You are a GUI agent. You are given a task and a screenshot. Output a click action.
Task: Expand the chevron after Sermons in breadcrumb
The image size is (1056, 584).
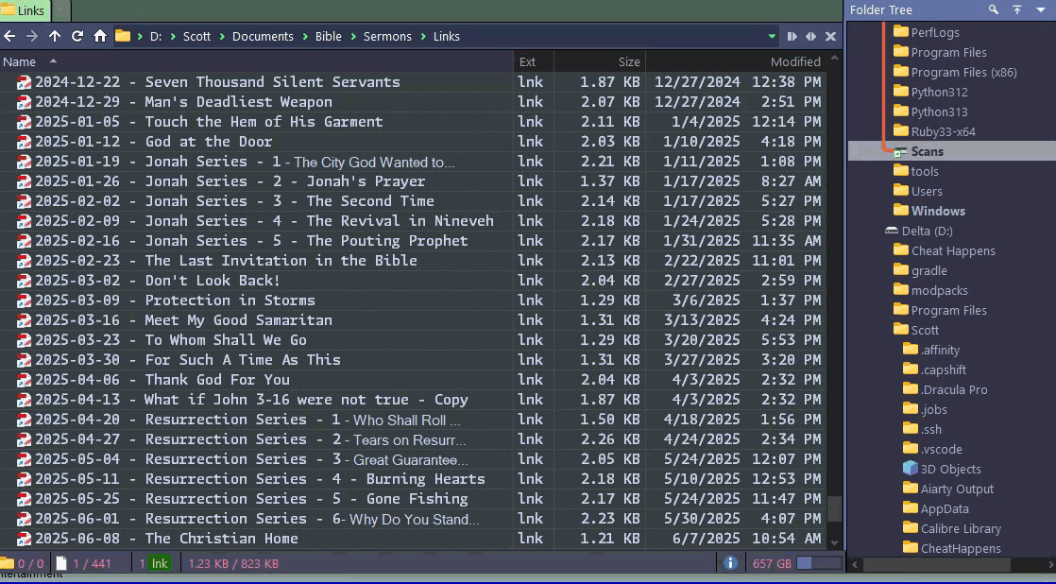(x=422, y=36)
